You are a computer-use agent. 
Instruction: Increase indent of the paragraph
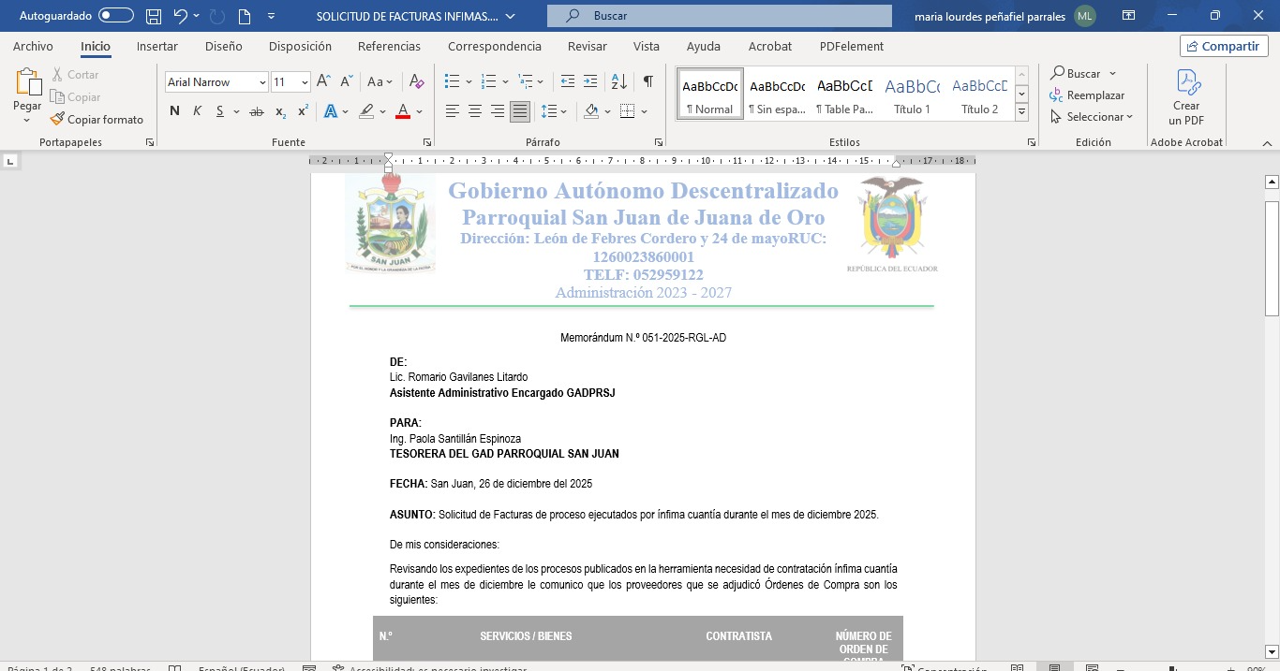(x=590, y=82)
